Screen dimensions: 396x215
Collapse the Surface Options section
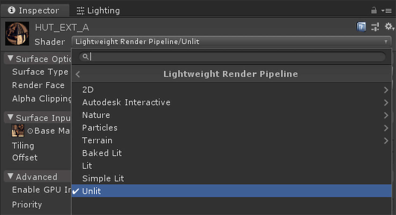(x=10, y=58)
